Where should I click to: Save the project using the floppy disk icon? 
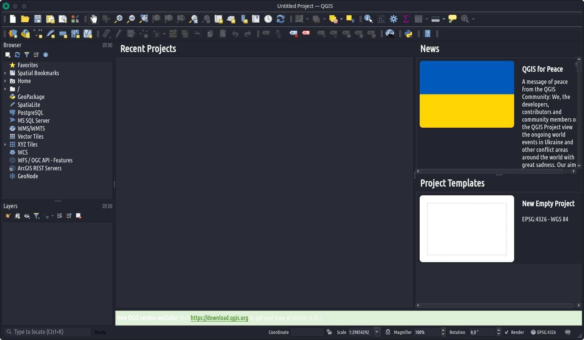(x=38, y=19)
